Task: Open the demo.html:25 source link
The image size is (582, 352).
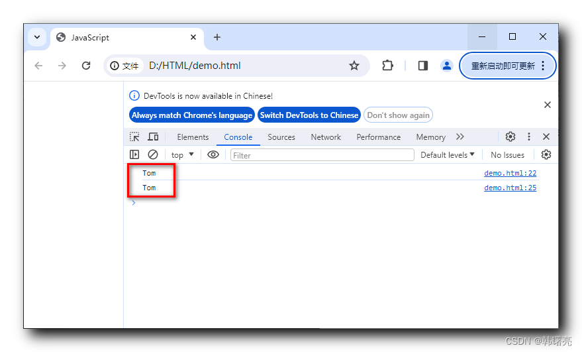Action: point(510,188)
